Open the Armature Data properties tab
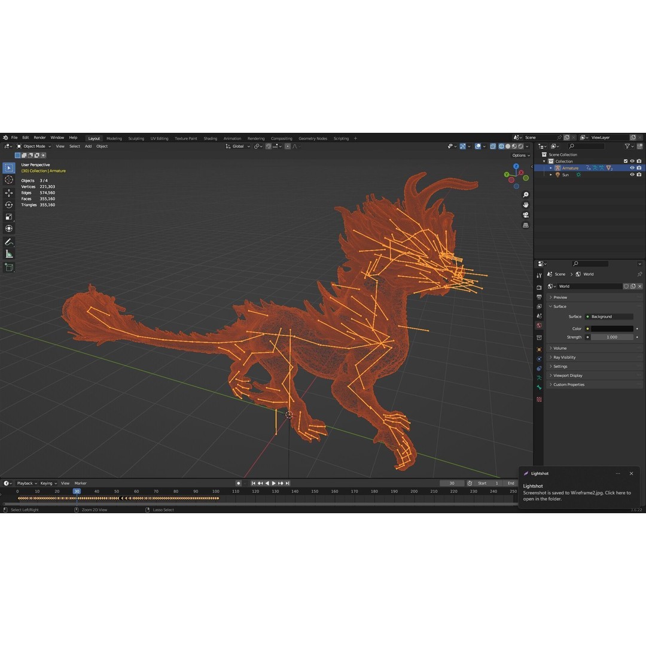Screen dimensions: 646x646 (x=539, y=378)
